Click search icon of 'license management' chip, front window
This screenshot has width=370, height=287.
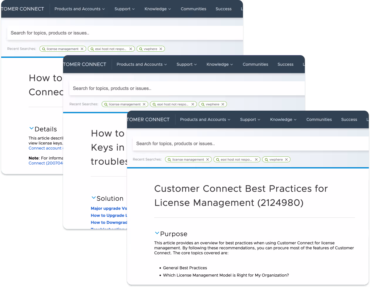coord(169,160)
